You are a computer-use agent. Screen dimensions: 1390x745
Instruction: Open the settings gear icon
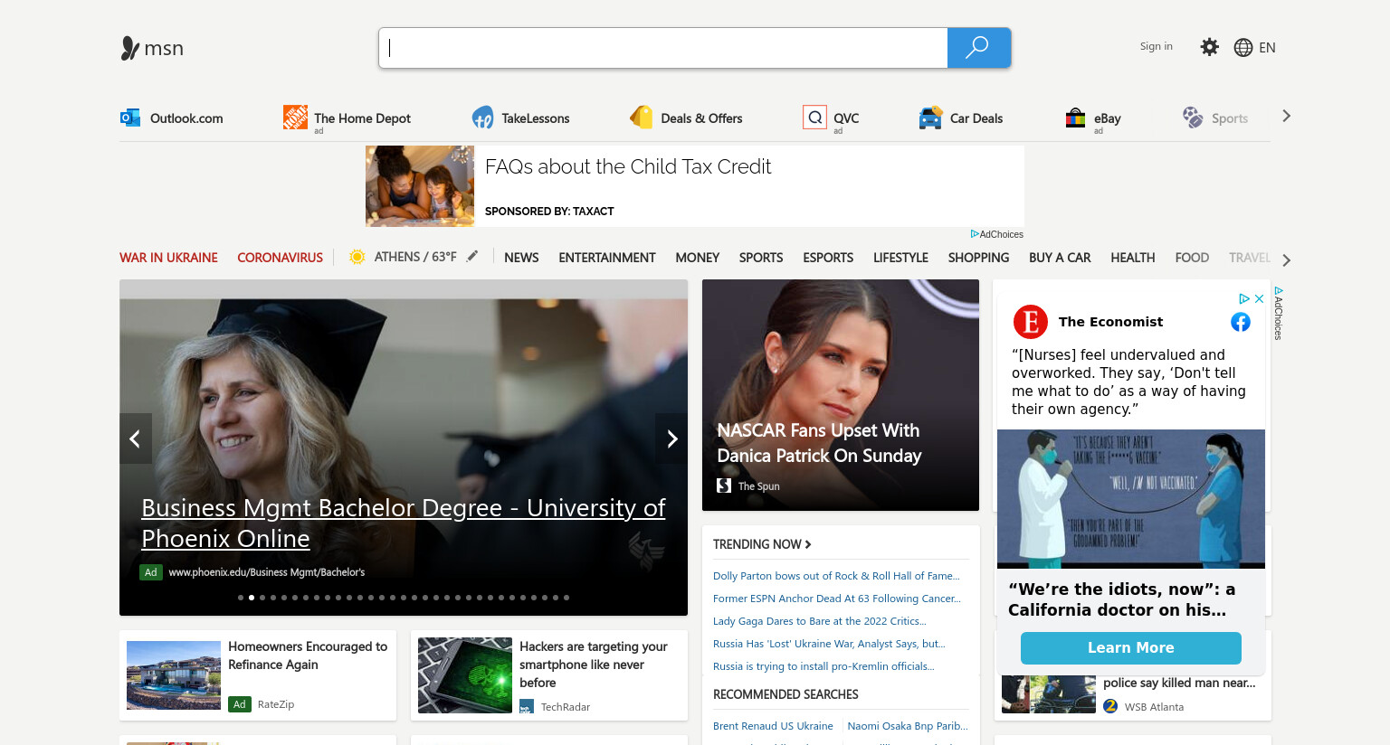[1210, 47]
